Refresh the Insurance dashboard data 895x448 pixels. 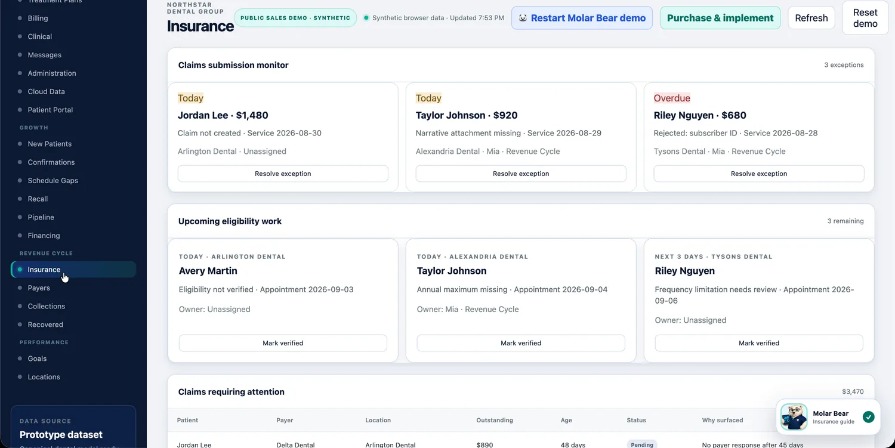[x=811, y=18]
